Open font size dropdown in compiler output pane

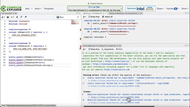(85, 17)
